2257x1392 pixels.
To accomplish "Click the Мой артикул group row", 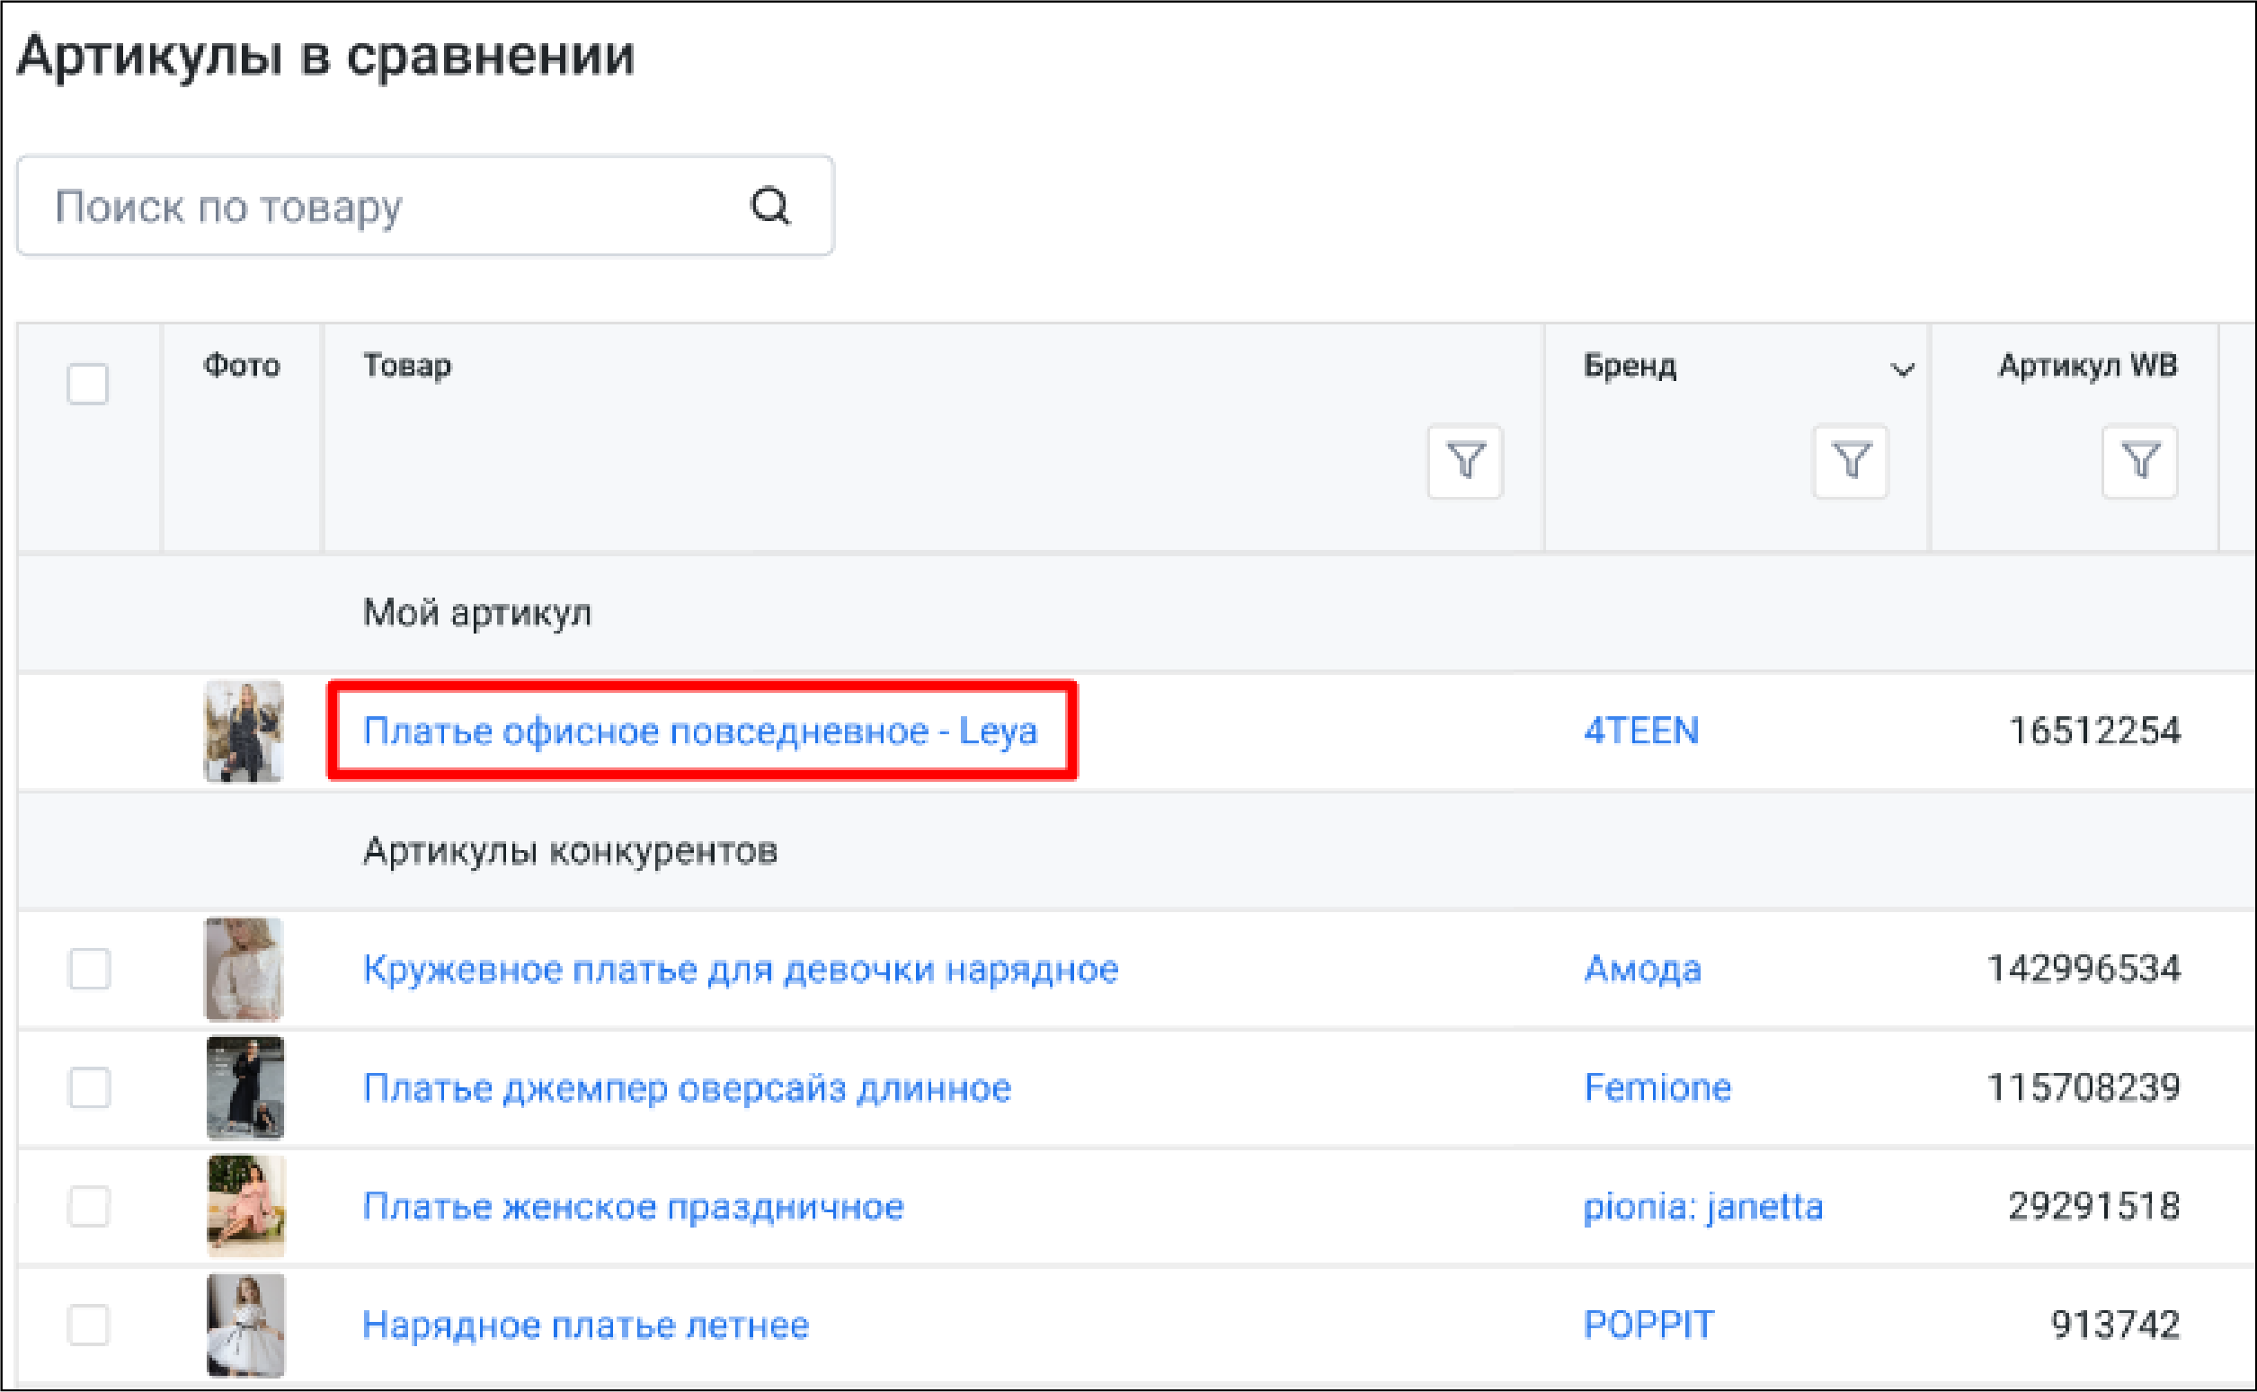I will (1136, 612).
